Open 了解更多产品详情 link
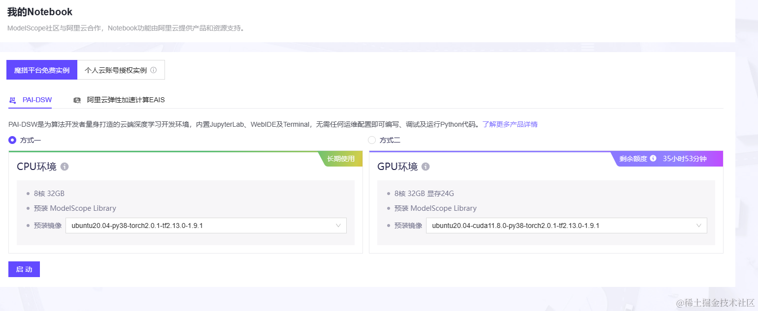The width and height of the screenshot is (758, 311). (510, 124)
